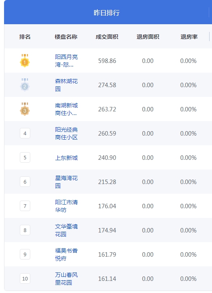Select the rank 5 number badge
The height and width of the screenshot is (293, 212).
tap(25, 157)
